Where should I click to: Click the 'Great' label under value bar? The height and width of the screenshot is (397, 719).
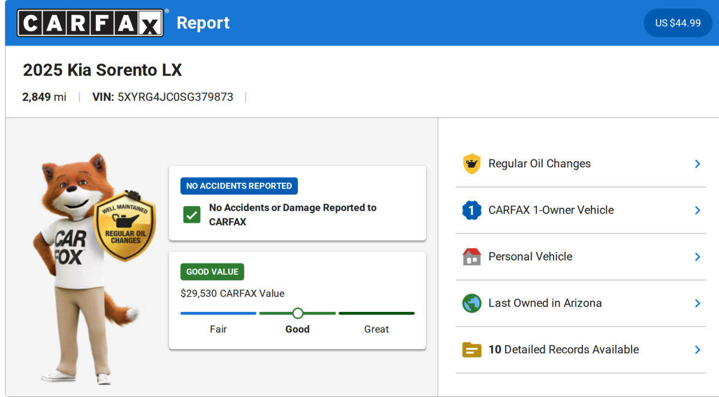(x=376, y=329)
